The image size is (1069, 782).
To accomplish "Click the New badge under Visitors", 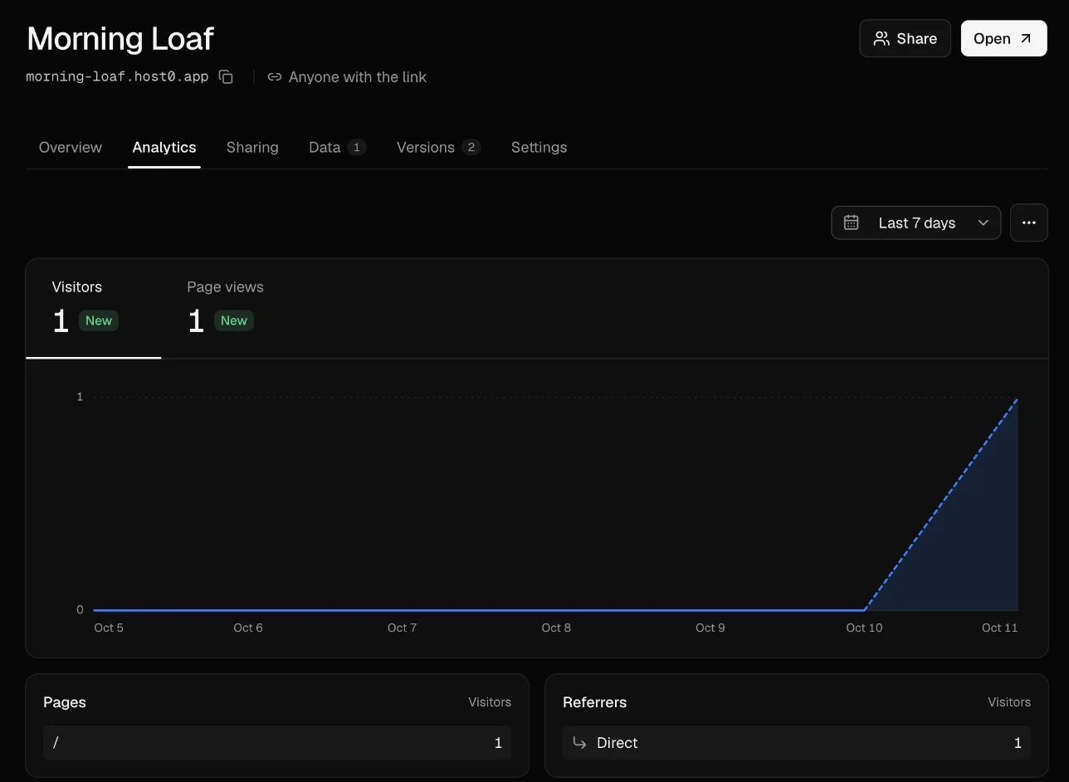I will 99,321.
